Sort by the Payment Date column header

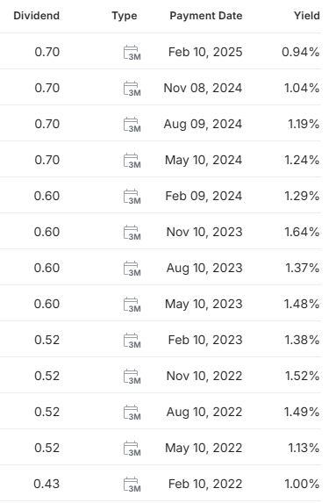pos(206,16)
